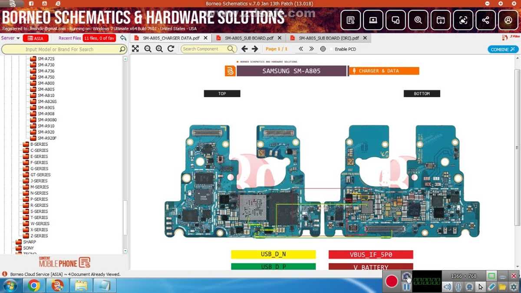This screenshot has width=521, height=293.
Task: Enable the PCD checkbox
Action: pos(331,49)
